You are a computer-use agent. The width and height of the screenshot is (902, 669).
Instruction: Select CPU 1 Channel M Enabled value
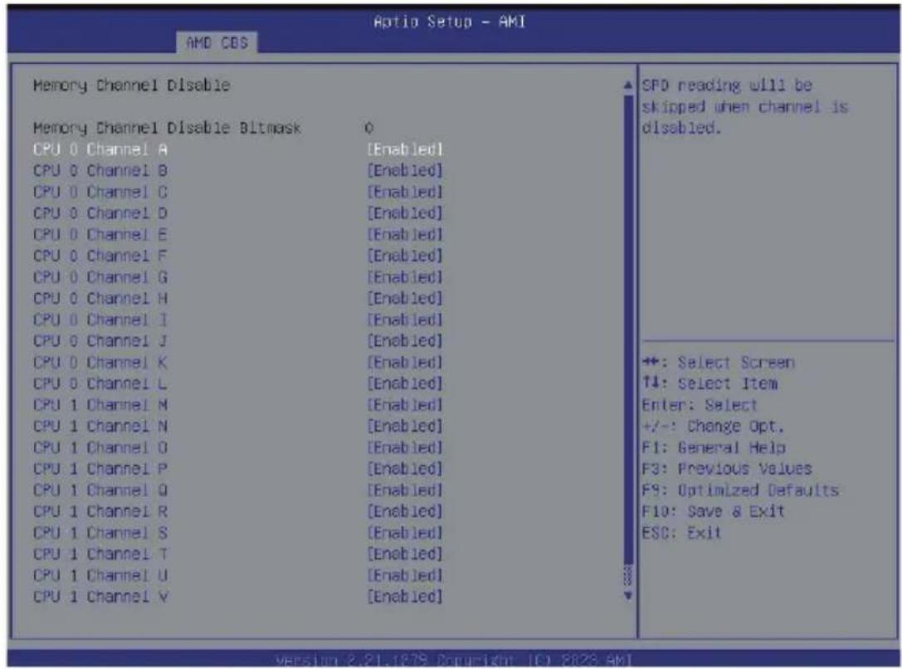tap(405, 405)
